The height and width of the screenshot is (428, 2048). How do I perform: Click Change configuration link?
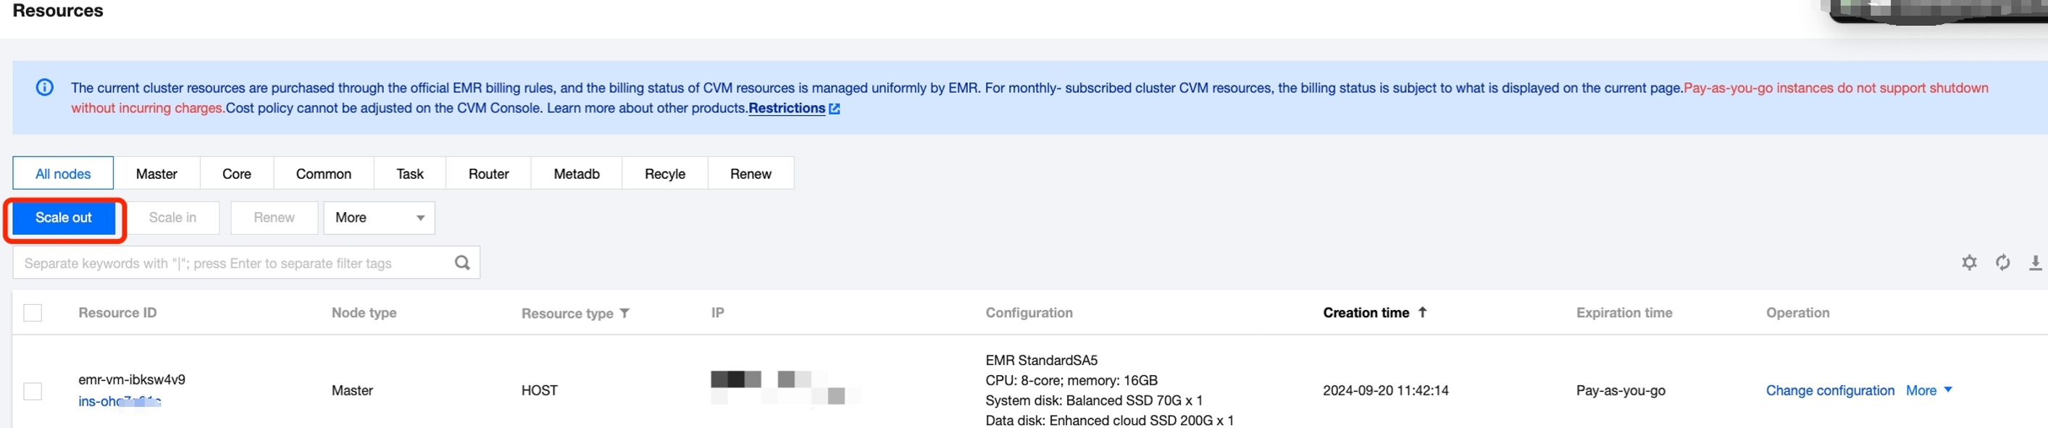click(1829, 390)
